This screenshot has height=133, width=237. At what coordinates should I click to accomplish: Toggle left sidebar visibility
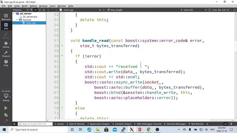pos(14,124)
